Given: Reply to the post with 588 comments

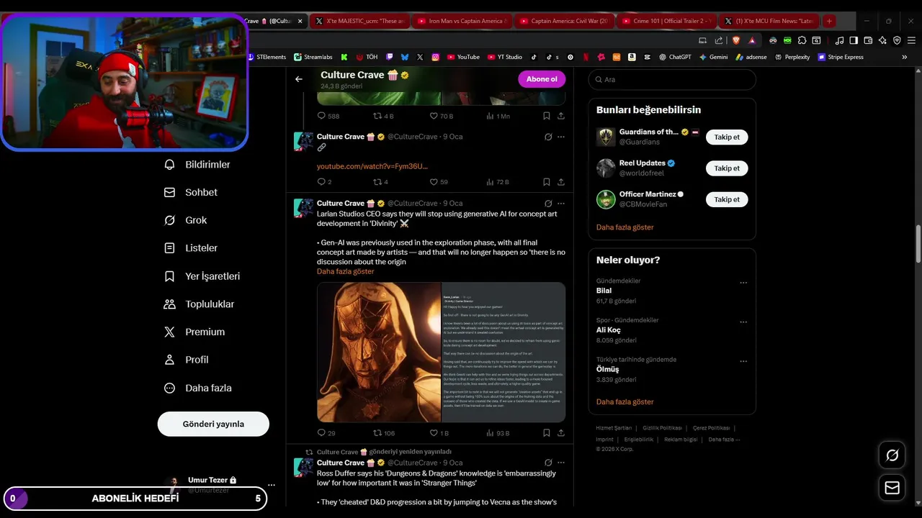Looking at the screenshot, I should click(x=321, y=116).
